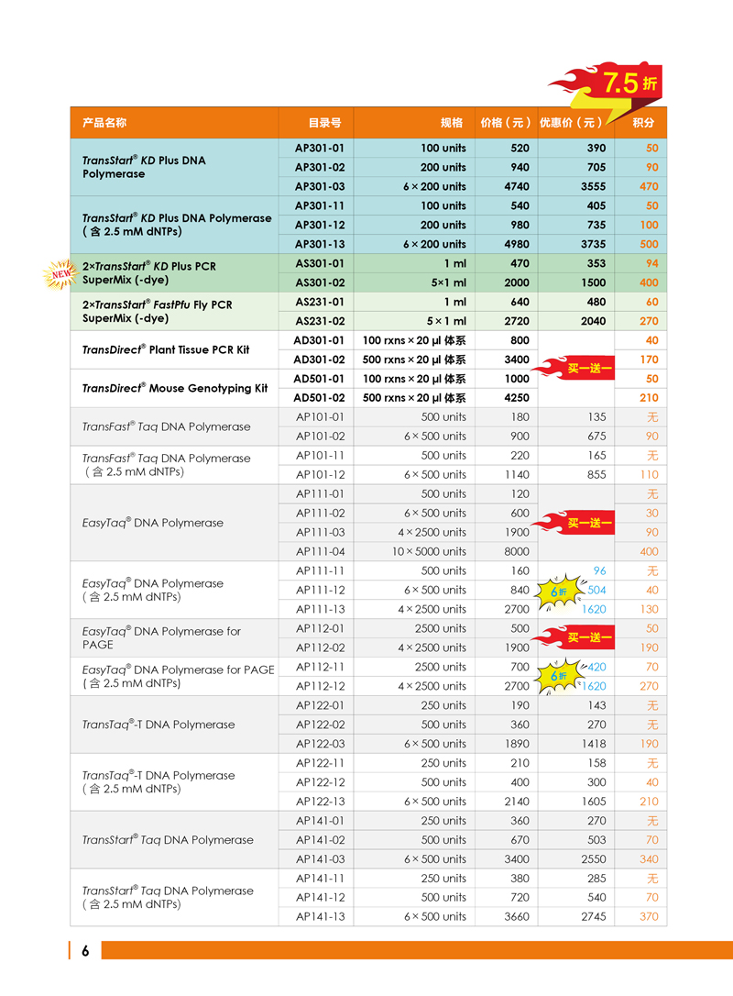The image size is (733, 996).
Task: Click the 产品名称 column header
Action: (104, 123)
